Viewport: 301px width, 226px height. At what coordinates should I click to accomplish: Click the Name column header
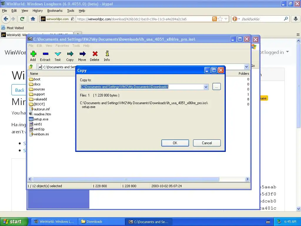pyautogui.click(x=51, y=74)
